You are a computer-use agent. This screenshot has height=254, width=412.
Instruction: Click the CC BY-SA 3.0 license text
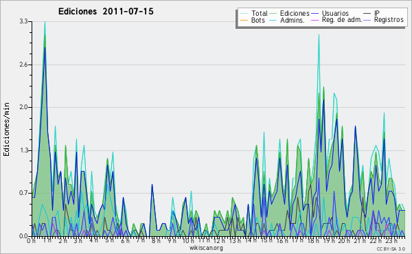[391, 249]
